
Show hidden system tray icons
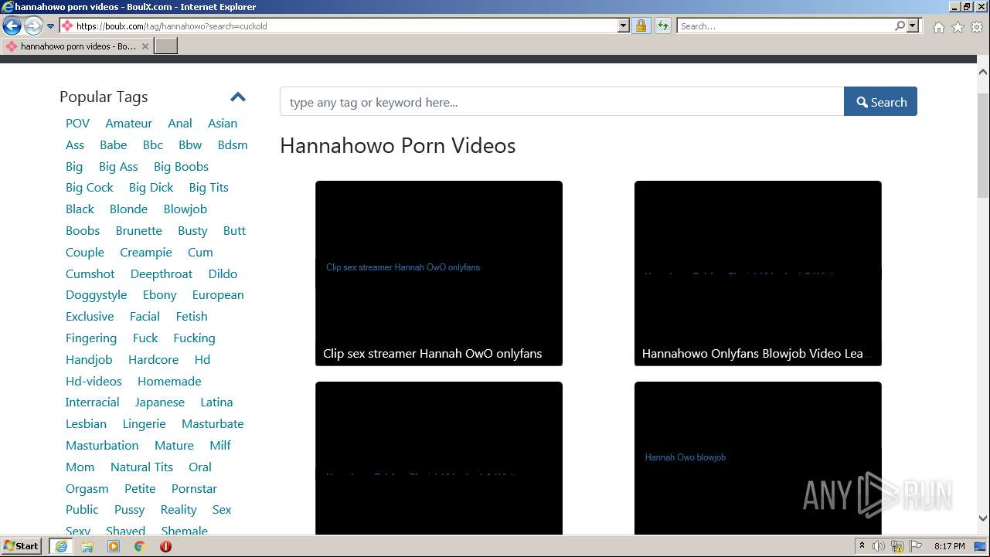click(x=862, y=546)
